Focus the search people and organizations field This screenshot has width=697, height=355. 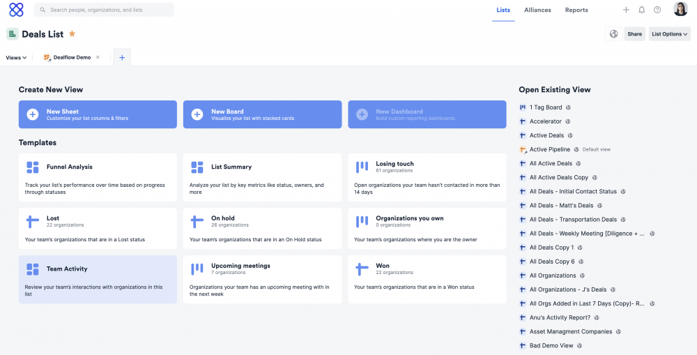click(x=105, y=10)
